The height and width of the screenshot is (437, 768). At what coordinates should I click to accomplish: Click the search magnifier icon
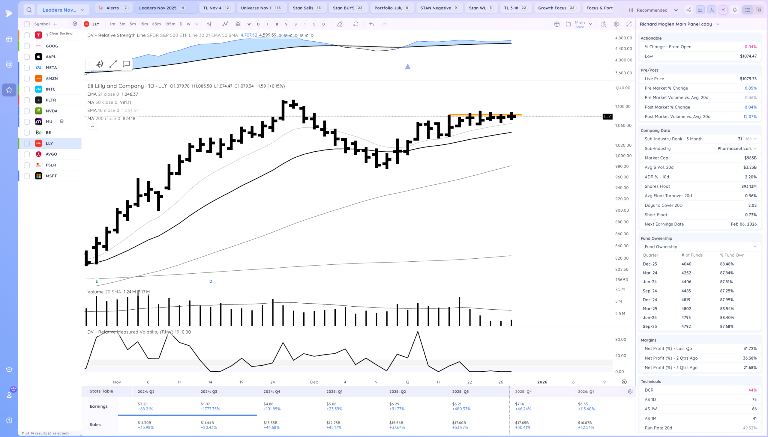click(x=29, y=10)
